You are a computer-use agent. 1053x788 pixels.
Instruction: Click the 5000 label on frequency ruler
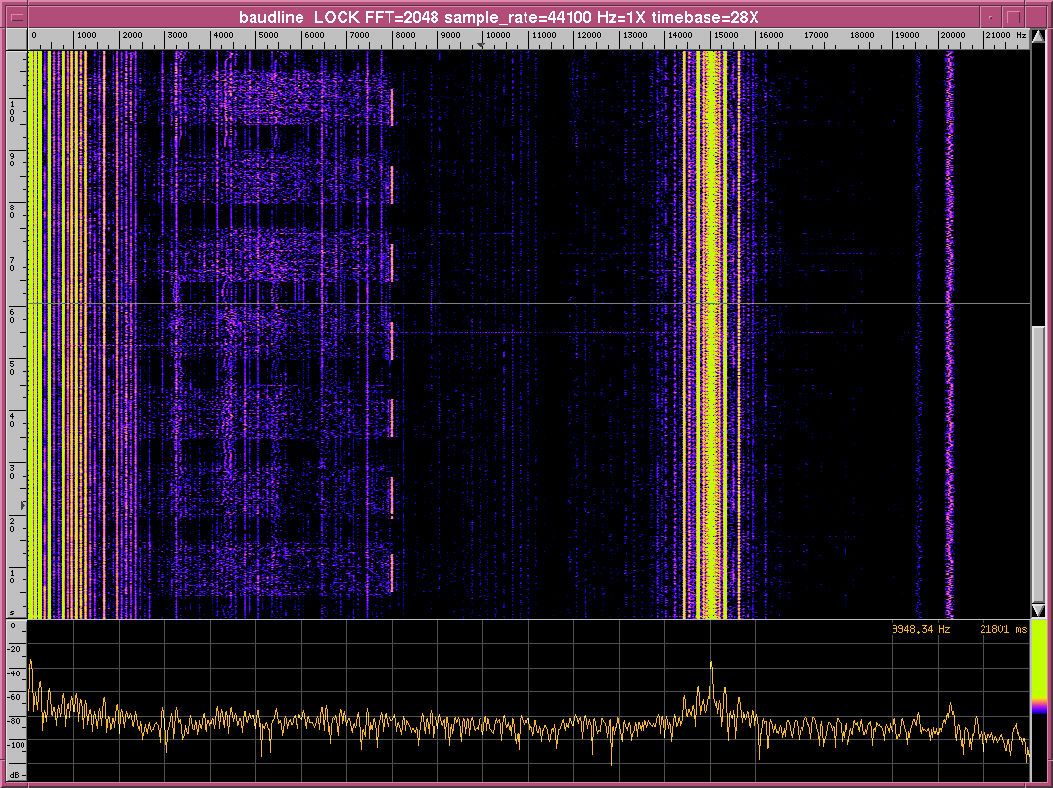coord(269,35)
